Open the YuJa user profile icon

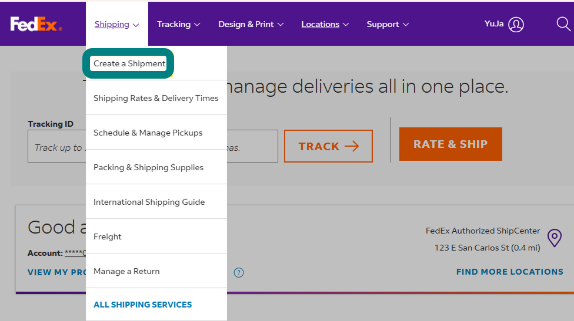[516, 25]
